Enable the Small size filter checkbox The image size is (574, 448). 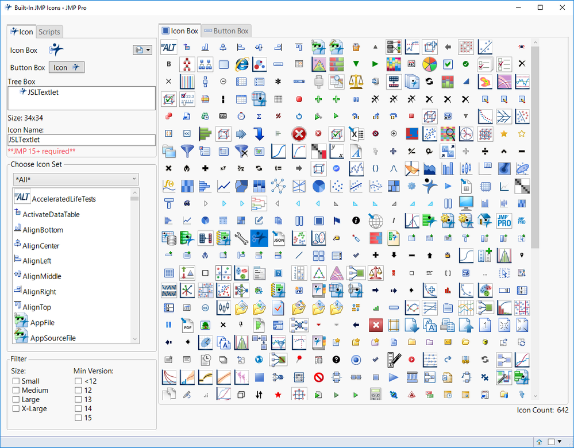[17, 381]
